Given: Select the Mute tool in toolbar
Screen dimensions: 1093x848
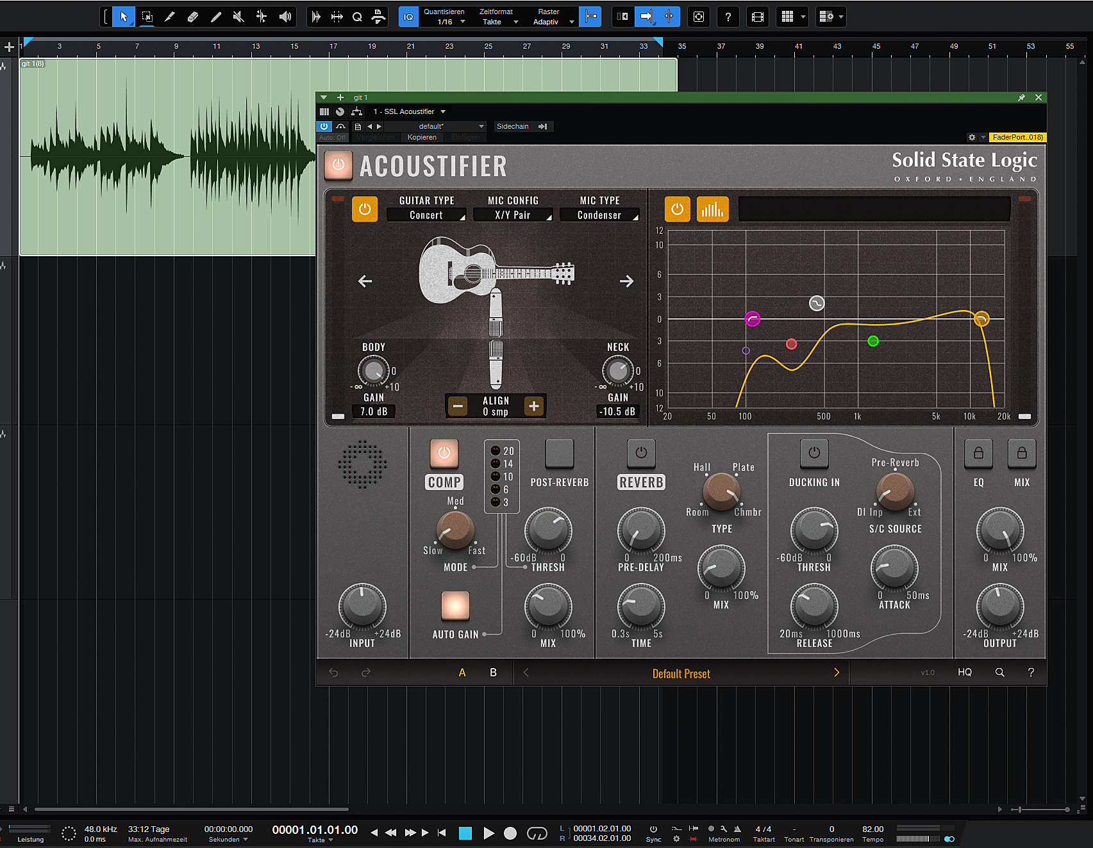Looking at the screenshot, I should 238,17.
